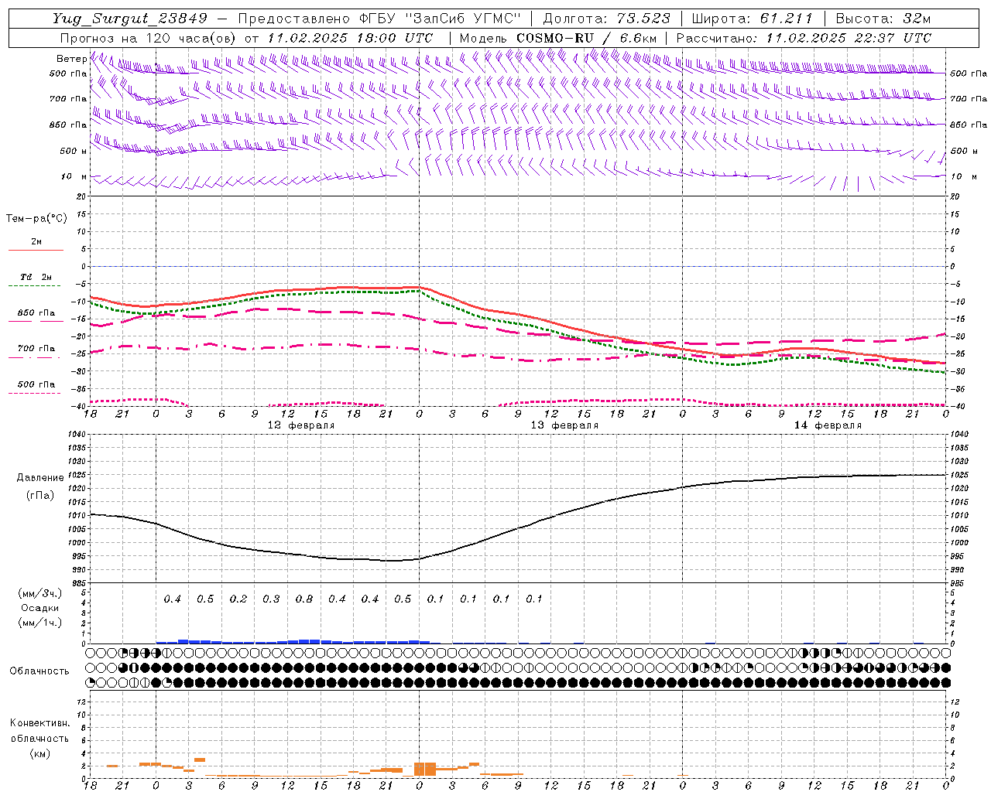Click the calculated time 11.02.2025 22:37 UTC
This screenshot has height=792, width=991.
[x=849, y=38]
